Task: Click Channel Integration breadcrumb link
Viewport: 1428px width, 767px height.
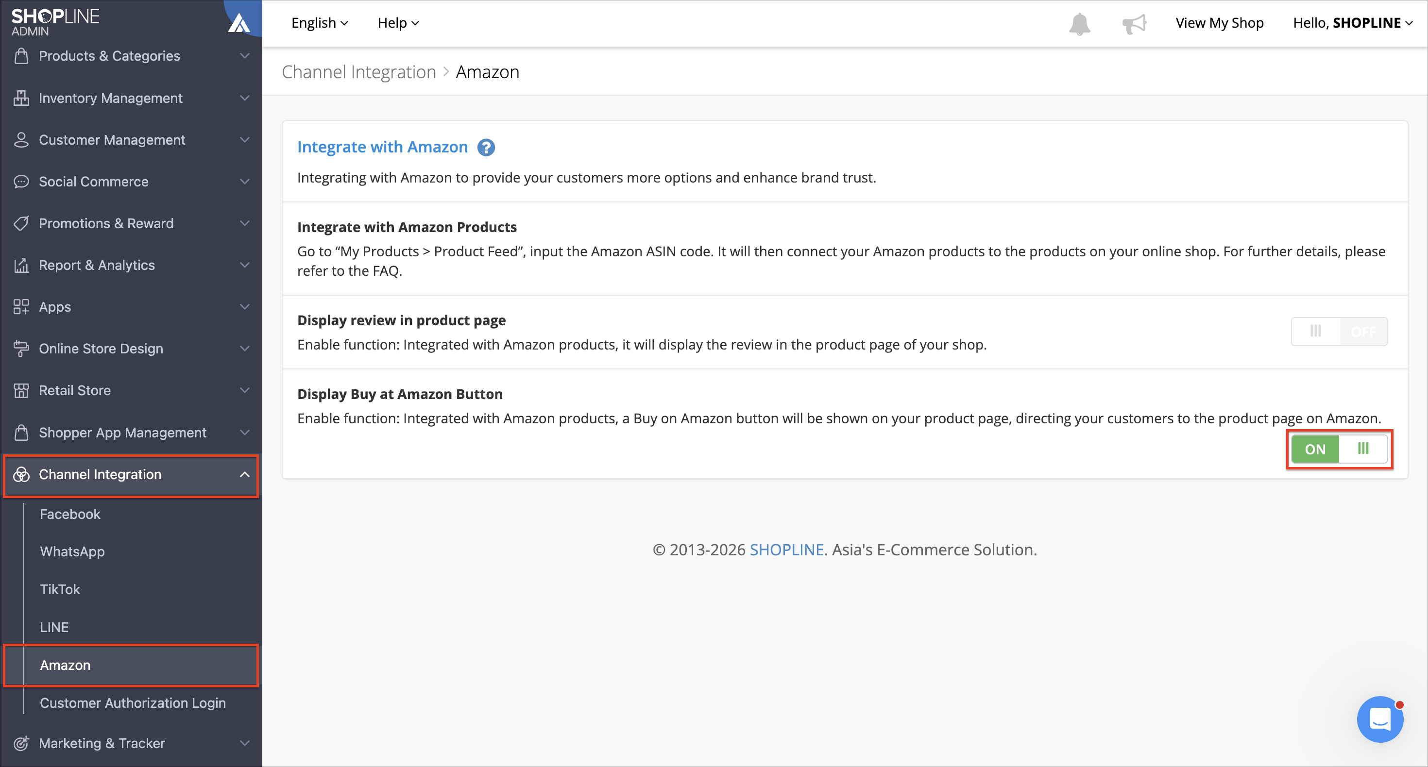Action: coord(358,72)
